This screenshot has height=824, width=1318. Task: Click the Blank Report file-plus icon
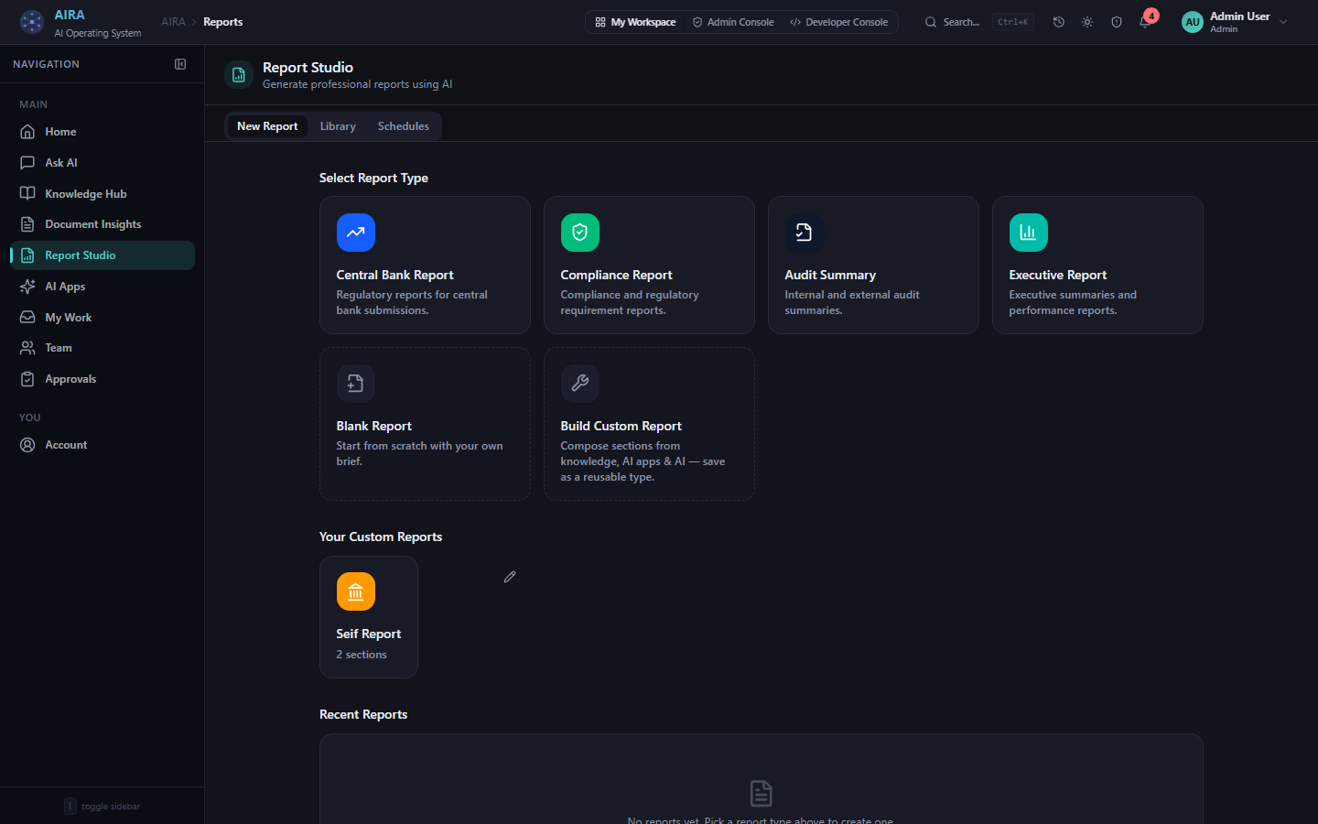[x=356, y=384]
